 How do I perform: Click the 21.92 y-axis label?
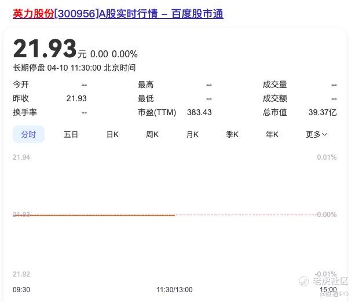tap(21, 274)
